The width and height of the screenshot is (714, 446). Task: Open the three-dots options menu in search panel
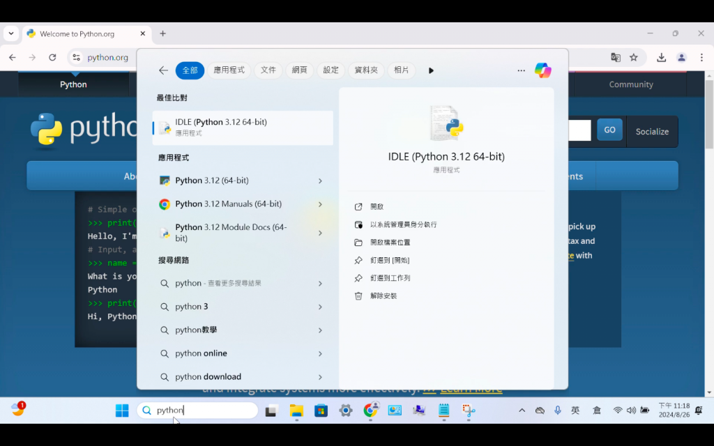521,70
